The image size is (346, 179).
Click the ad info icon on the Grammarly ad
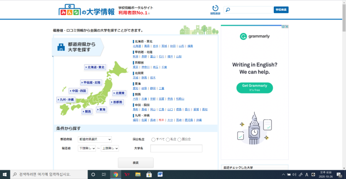283,27
